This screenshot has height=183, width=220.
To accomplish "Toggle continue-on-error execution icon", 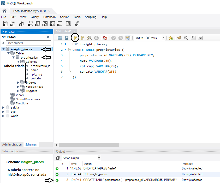I will click(105, 38).
